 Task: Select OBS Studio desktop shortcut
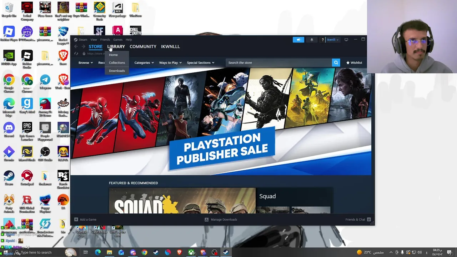click(x=45, y=154)
